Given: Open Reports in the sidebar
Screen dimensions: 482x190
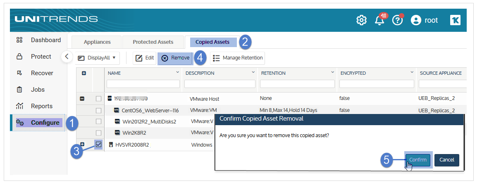Looking at the screenshot, I should click(42, 106).
